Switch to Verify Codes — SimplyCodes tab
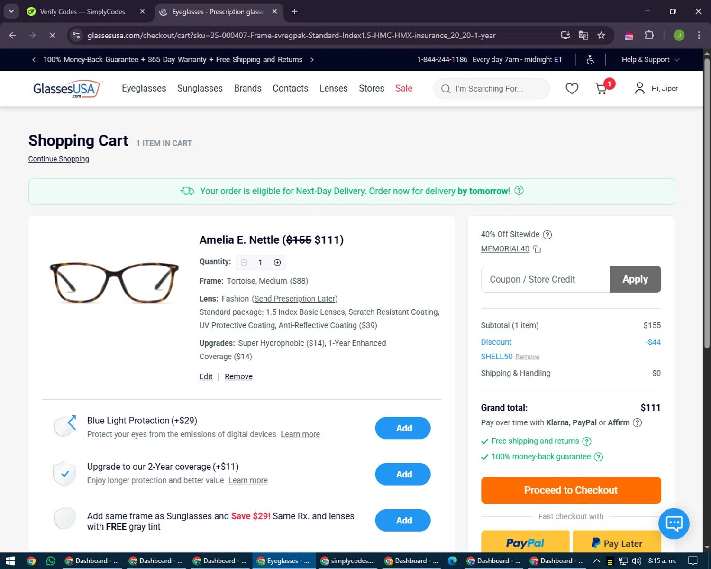The height and width of the screenshot is (569, 711). (x=82, y=11)
